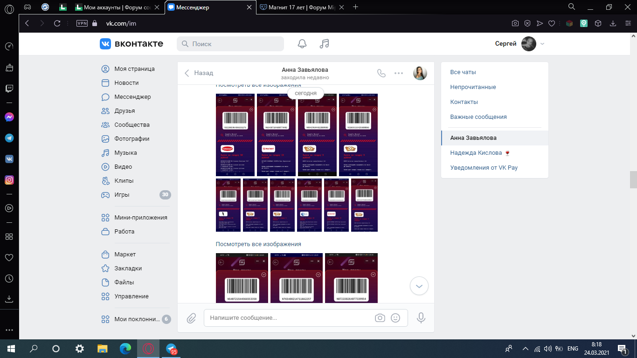Open barcode image N548721544566553358

242,278
